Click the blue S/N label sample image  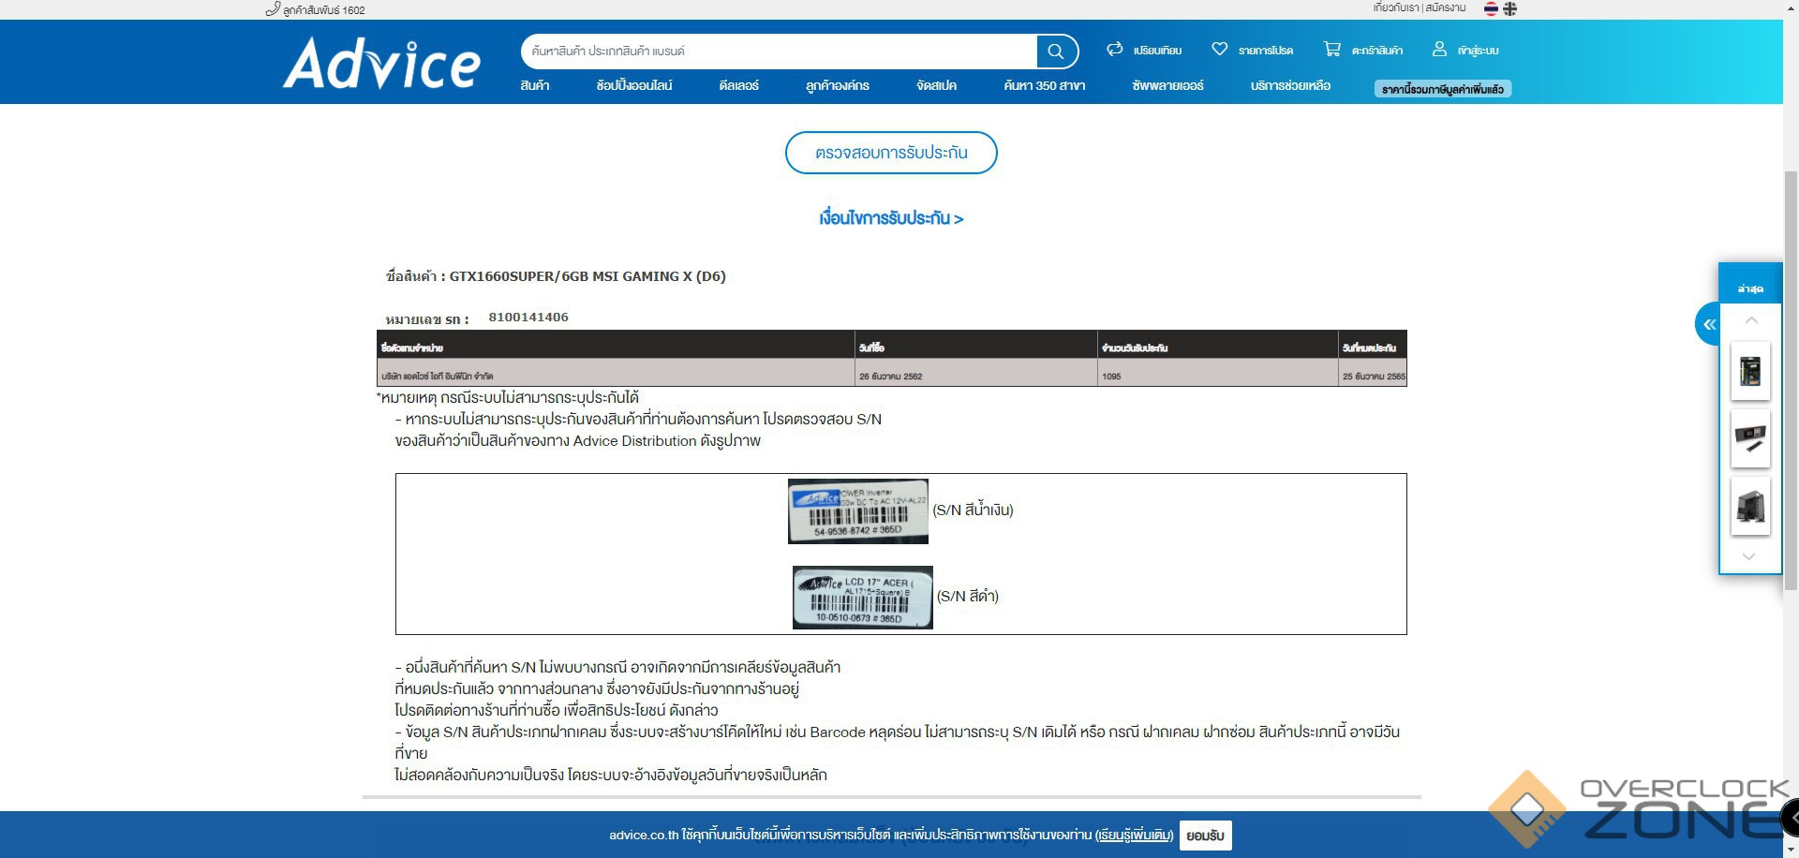click(858, 511)
